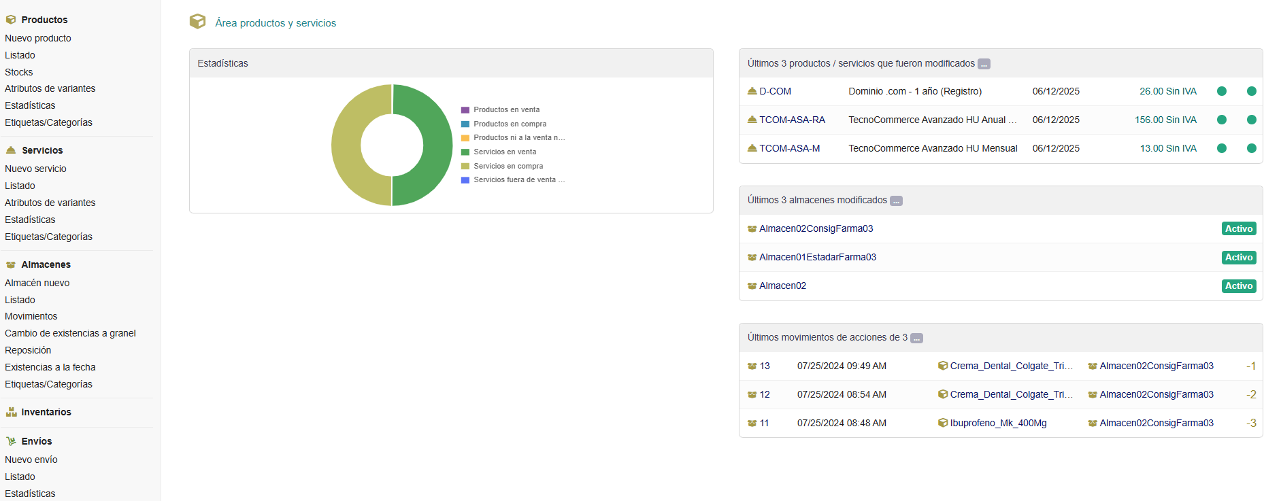This screenshot has height=501, width=1264.
Task: Click the Productos cube icon in sidebar
Action: tap(11, 20)
